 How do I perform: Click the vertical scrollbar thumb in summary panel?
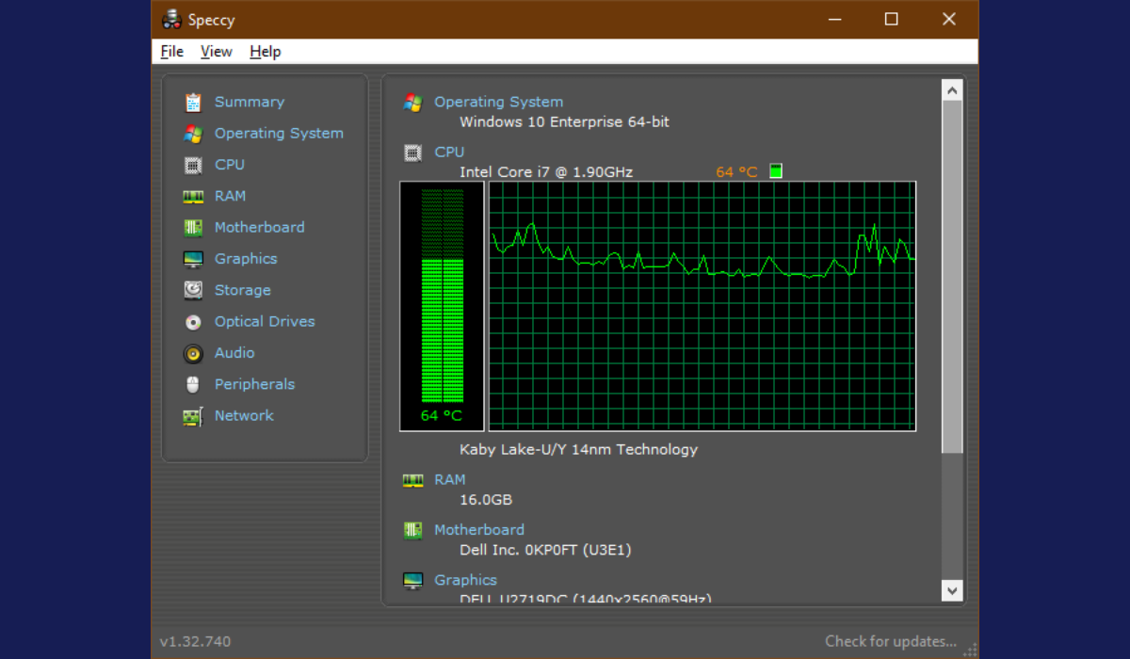pyautogui.click(x=952, y=277)
